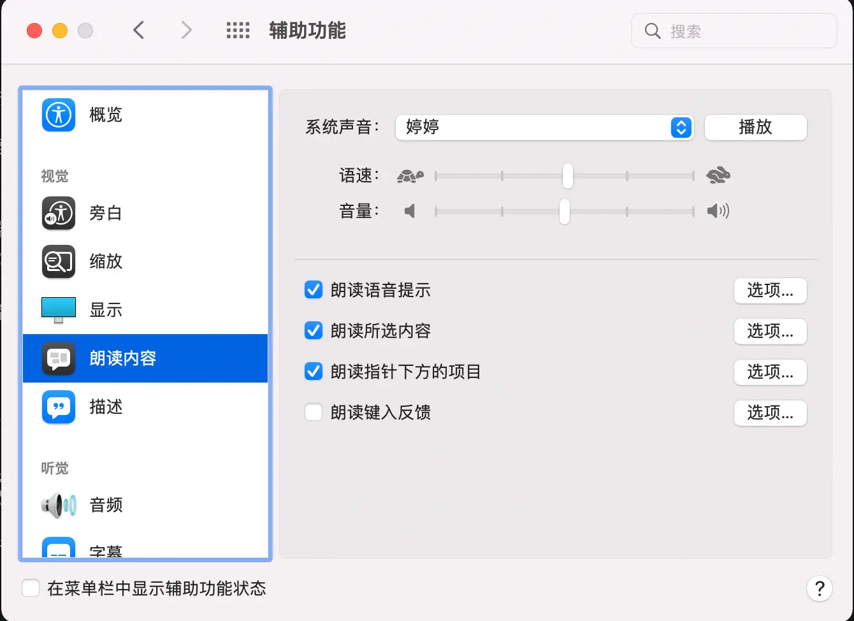
Task: Select the 显示 sidebar icon
Action: [x=58, y=310]
